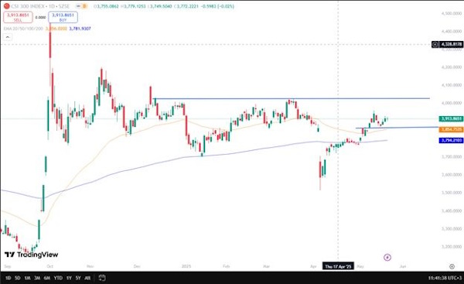Select the 1D time range

pos(9,278)
